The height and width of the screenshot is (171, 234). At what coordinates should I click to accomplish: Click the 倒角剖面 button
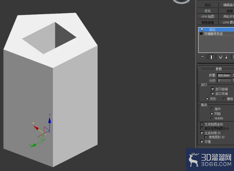(208, 22)
